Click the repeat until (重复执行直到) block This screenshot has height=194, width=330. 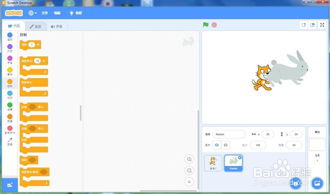click(35, 177)
